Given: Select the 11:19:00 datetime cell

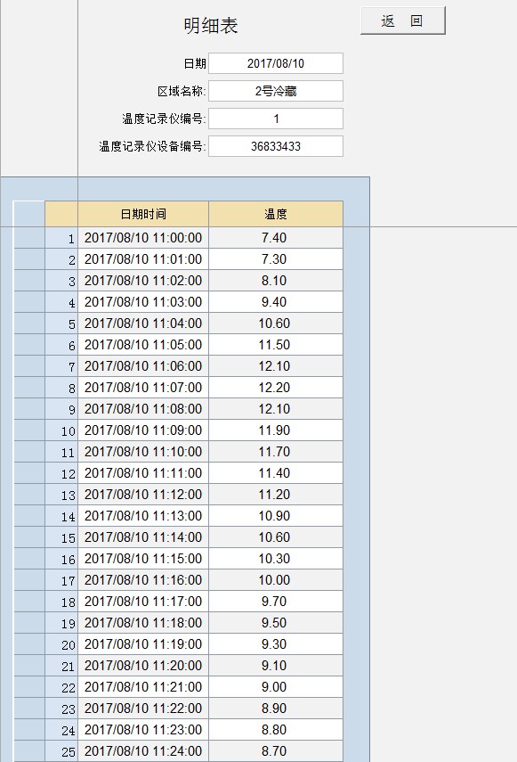Looking at the screenshot, I should (143, 644).
